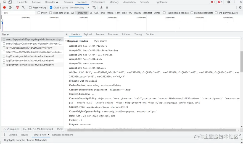The height and width of the screenshot is (144, 243).
Task: Open the Performance panel tab
Action: click(98, 2)
